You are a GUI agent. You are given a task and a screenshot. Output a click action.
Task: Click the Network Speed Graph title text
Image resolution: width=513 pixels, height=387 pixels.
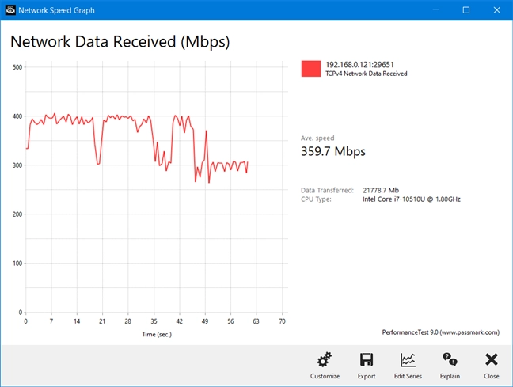(x=56, y=10)
